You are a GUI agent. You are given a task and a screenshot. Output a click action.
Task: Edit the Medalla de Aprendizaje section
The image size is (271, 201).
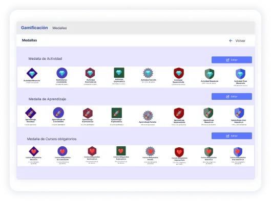232,97
